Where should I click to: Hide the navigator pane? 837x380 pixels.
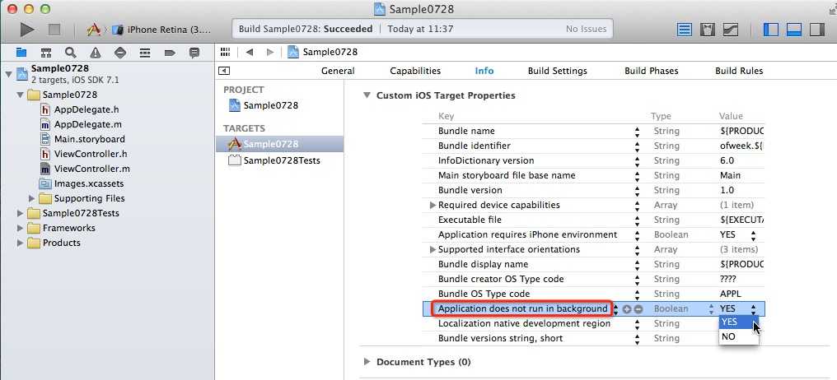(771, 30)
